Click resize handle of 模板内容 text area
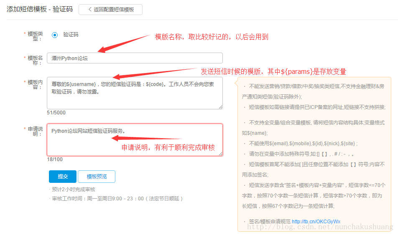The height and width of the screenshot is (235, 398). click(221, 107)
